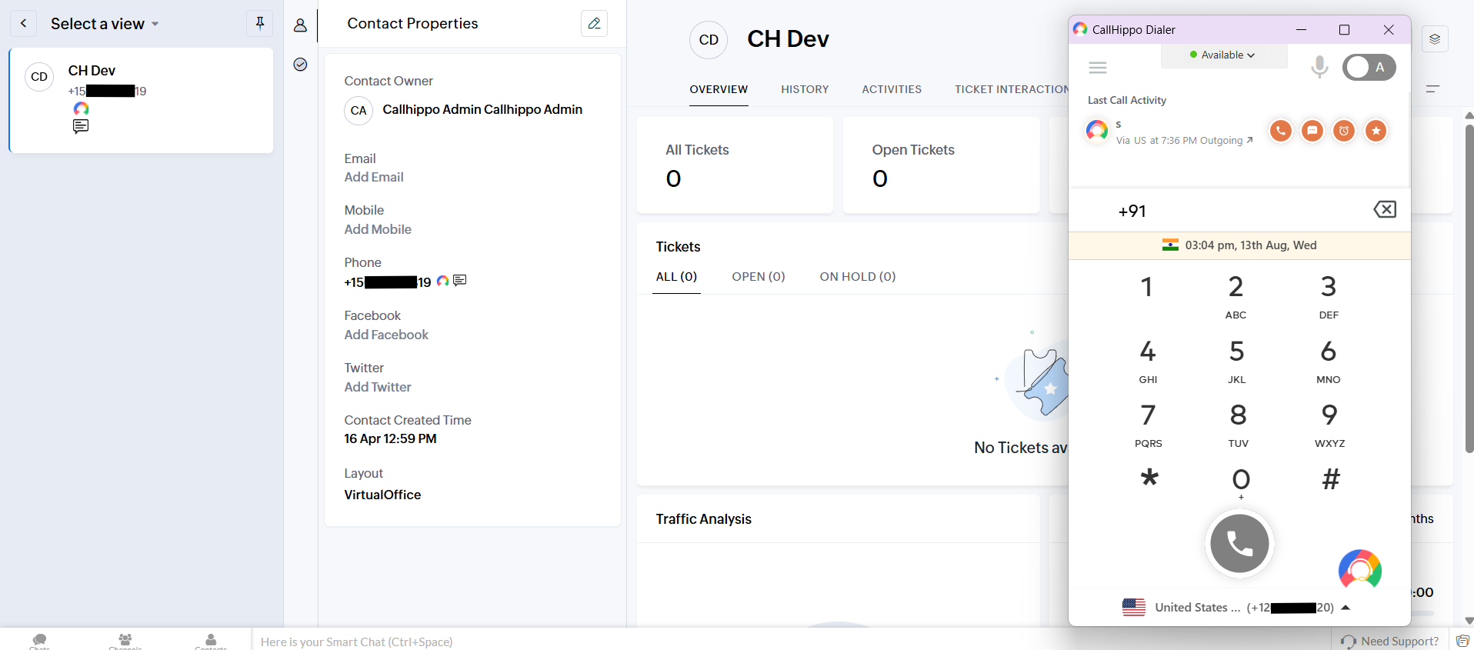This screenshot has height=650, width=1474.
Task: Click the Open Tickets count card
Action: coord(942,165)
